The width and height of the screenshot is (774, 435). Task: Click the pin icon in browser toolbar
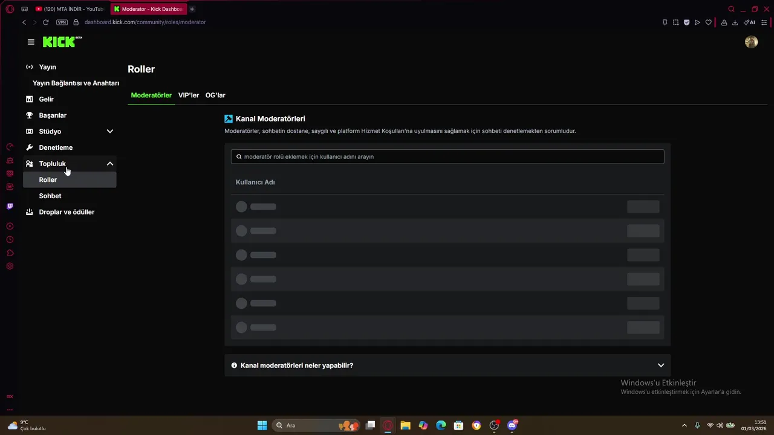point(665,22)
